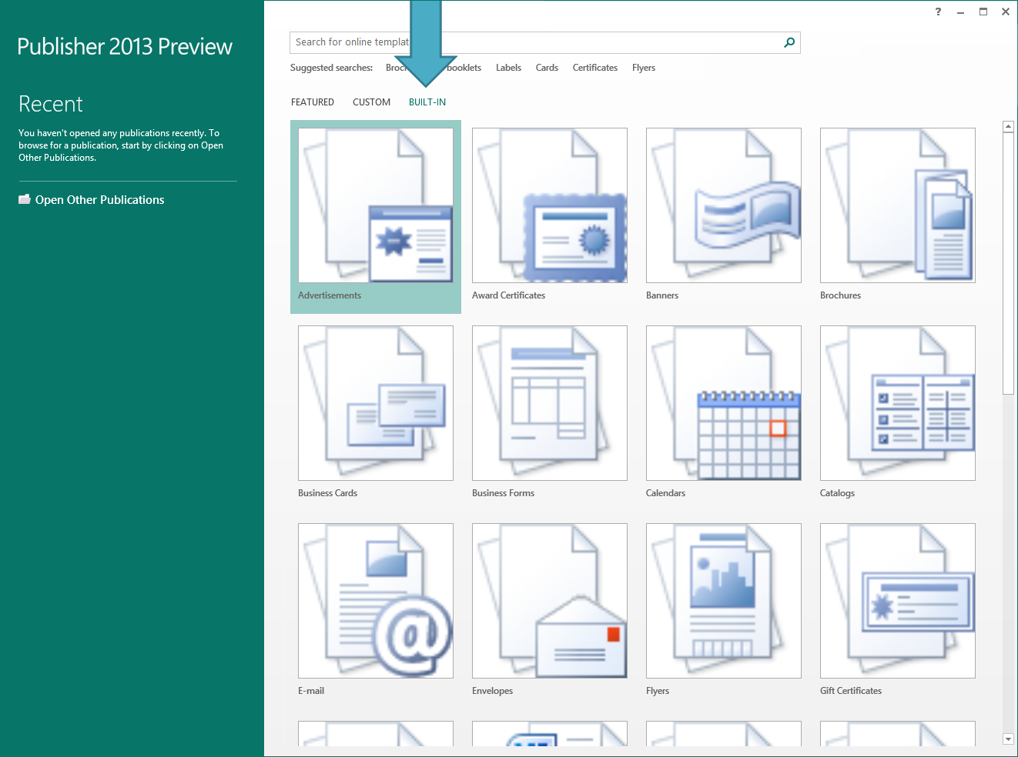The image size is (1018, 757).
Task: Open the Brochures template category
Action: point(898,206)
